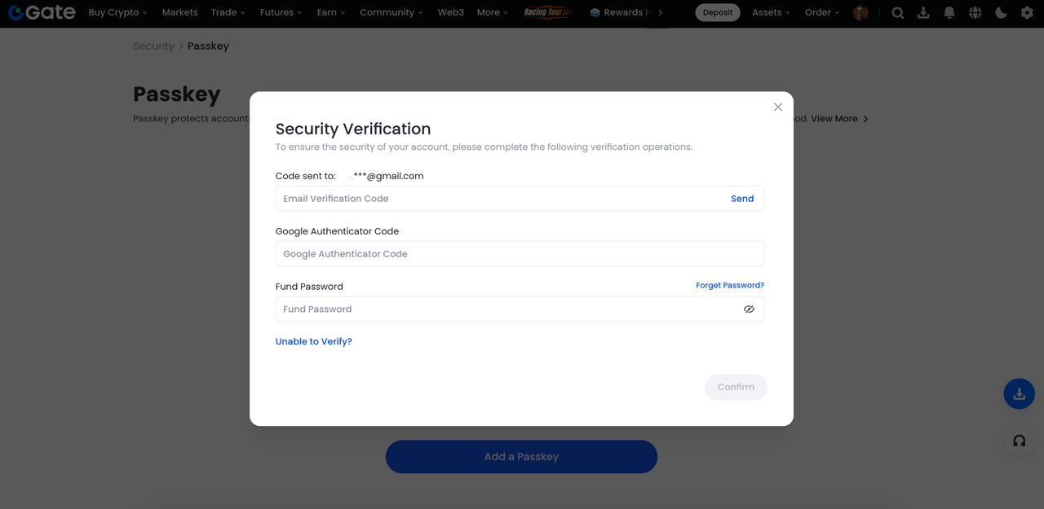The height and width of the screenshot is (509, 1044).
Task: Toggle dark mode moon icon
Action: [1002, 13]
